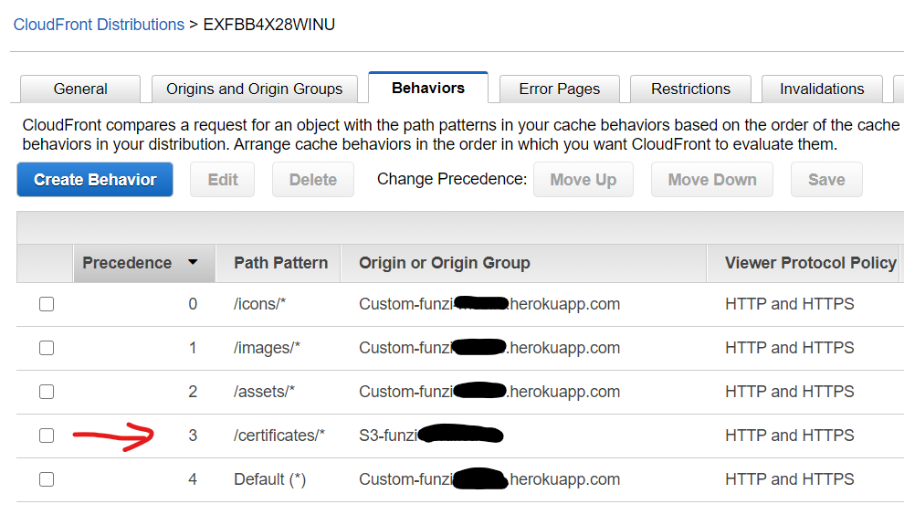
Task: Click the Delete button
Action: click(313, 180)
